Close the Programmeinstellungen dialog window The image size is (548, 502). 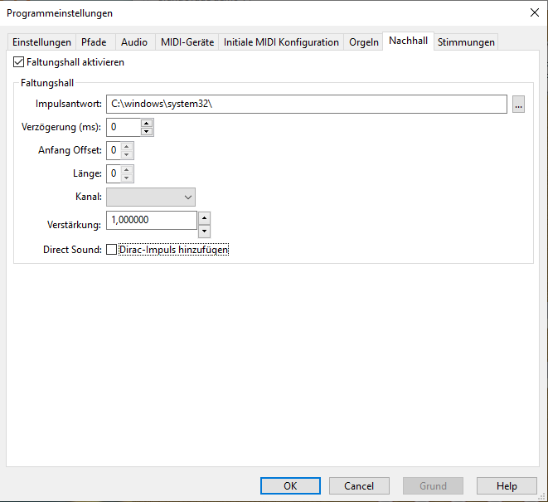[533, 12]
